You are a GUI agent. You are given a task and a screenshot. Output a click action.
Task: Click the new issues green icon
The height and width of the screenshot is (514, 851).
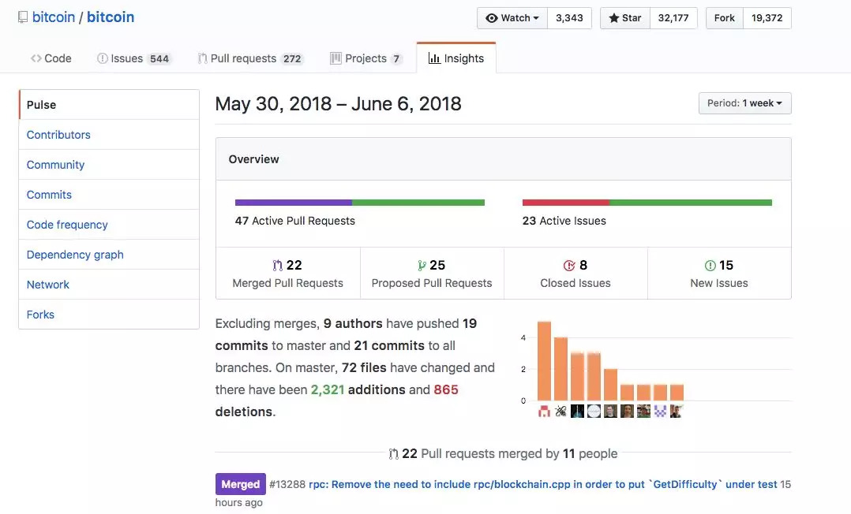click(710, 266)
